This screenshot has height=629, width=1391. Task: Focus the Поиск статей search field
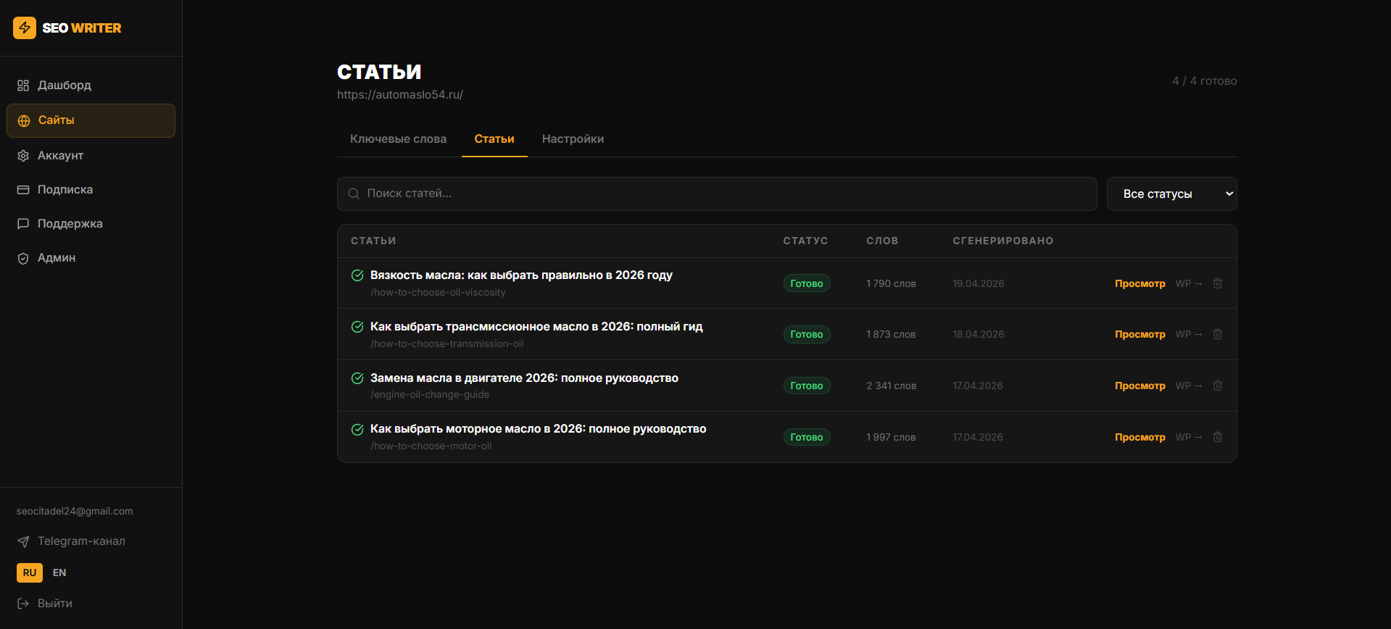717,194
